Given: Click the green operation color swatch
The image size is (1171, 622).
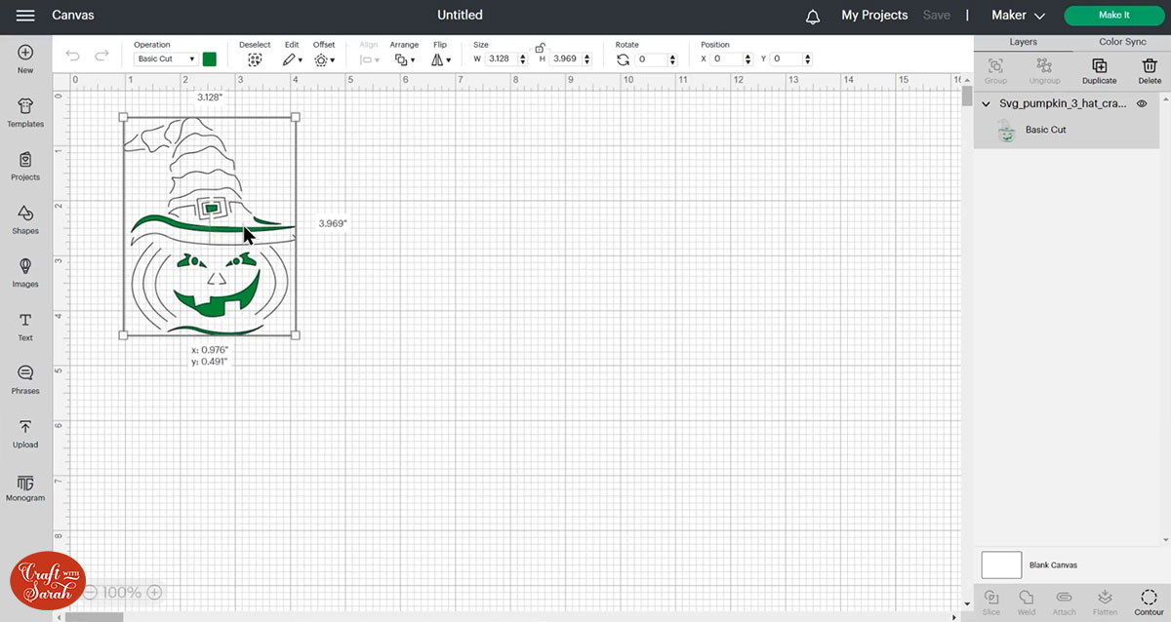Looking at the screenshot, I should click(210, 59).
